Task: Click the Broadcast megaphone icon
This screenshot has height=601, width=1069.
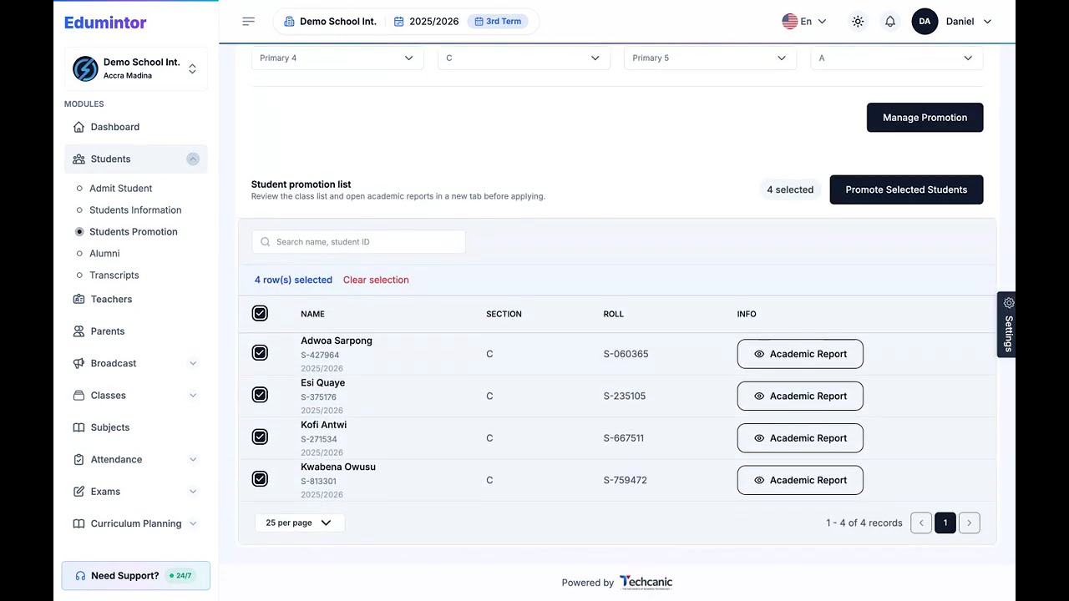Action: (79, 363)
